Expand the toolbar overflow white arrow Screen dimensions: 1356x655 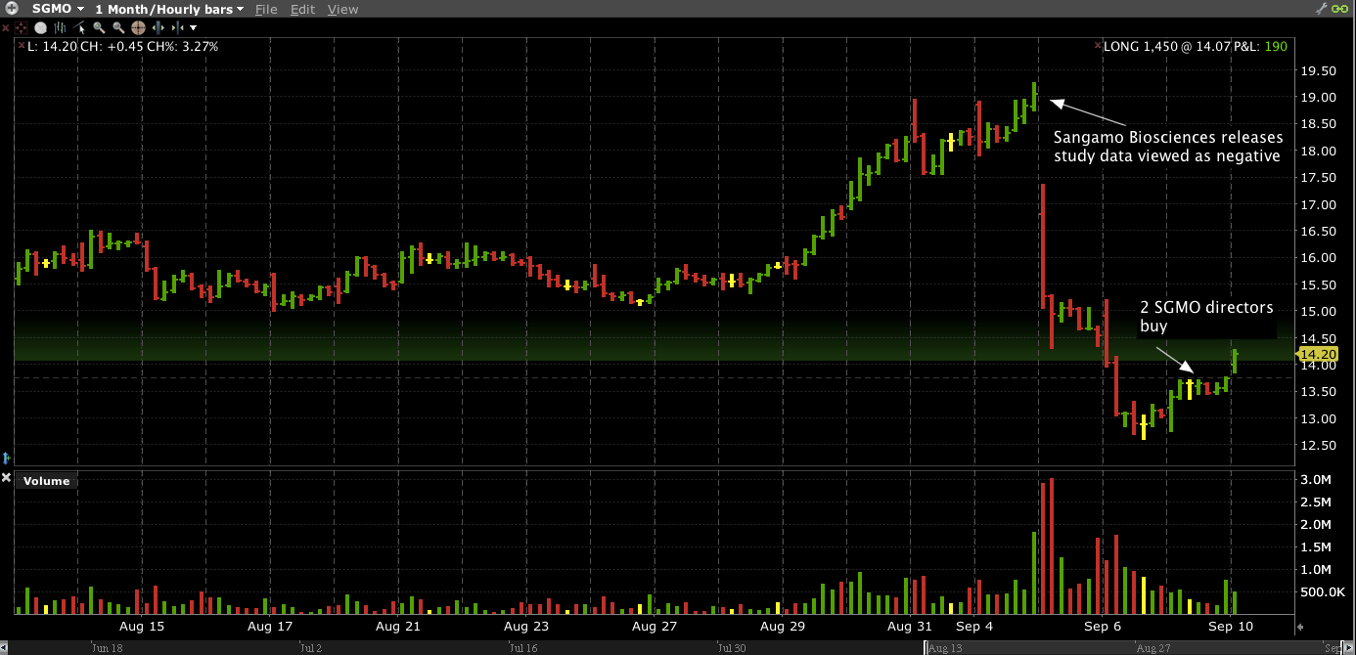click(193, 27)
